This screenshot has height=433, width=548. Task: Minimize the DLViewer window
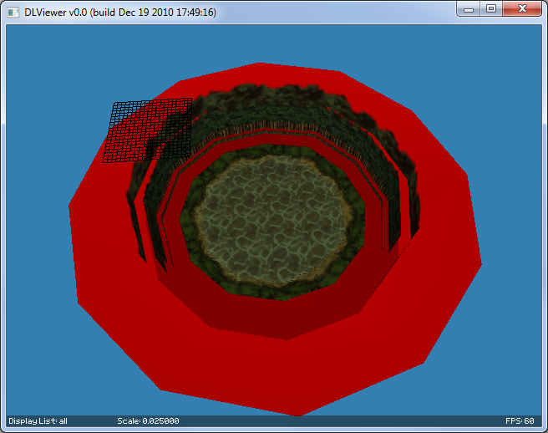point(470,8)
